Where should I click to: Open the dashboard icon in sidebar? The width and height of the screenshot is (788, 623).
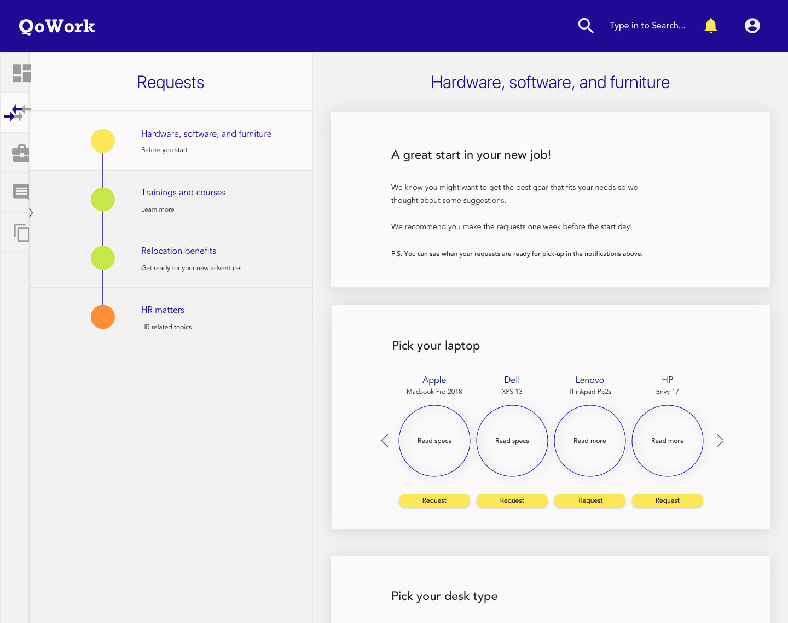[21, 73]
